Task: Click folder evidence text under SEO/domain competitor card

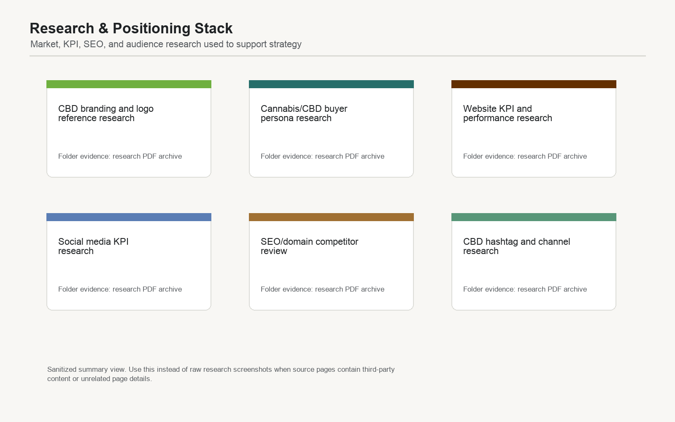Action: tap(322, 289)
